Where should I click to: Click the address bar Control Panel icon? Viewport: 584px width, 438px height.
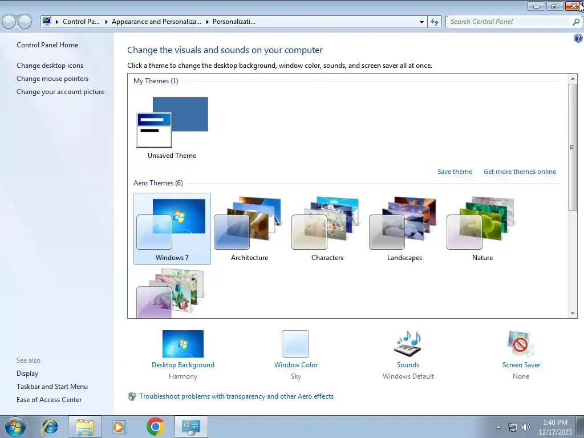47,21
